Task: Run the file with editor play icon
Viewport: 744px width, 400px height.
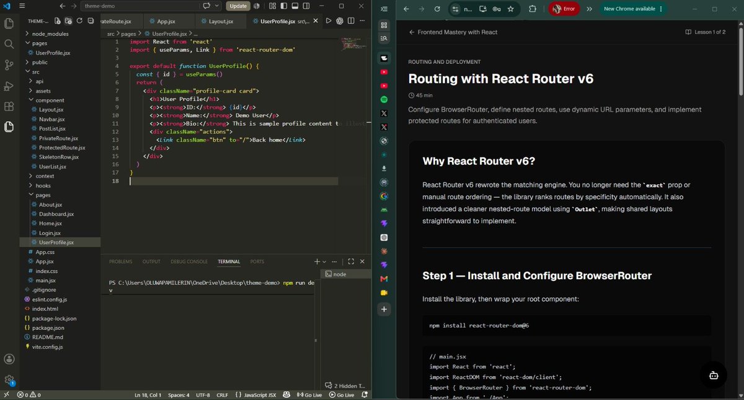Action: [329, 21]
